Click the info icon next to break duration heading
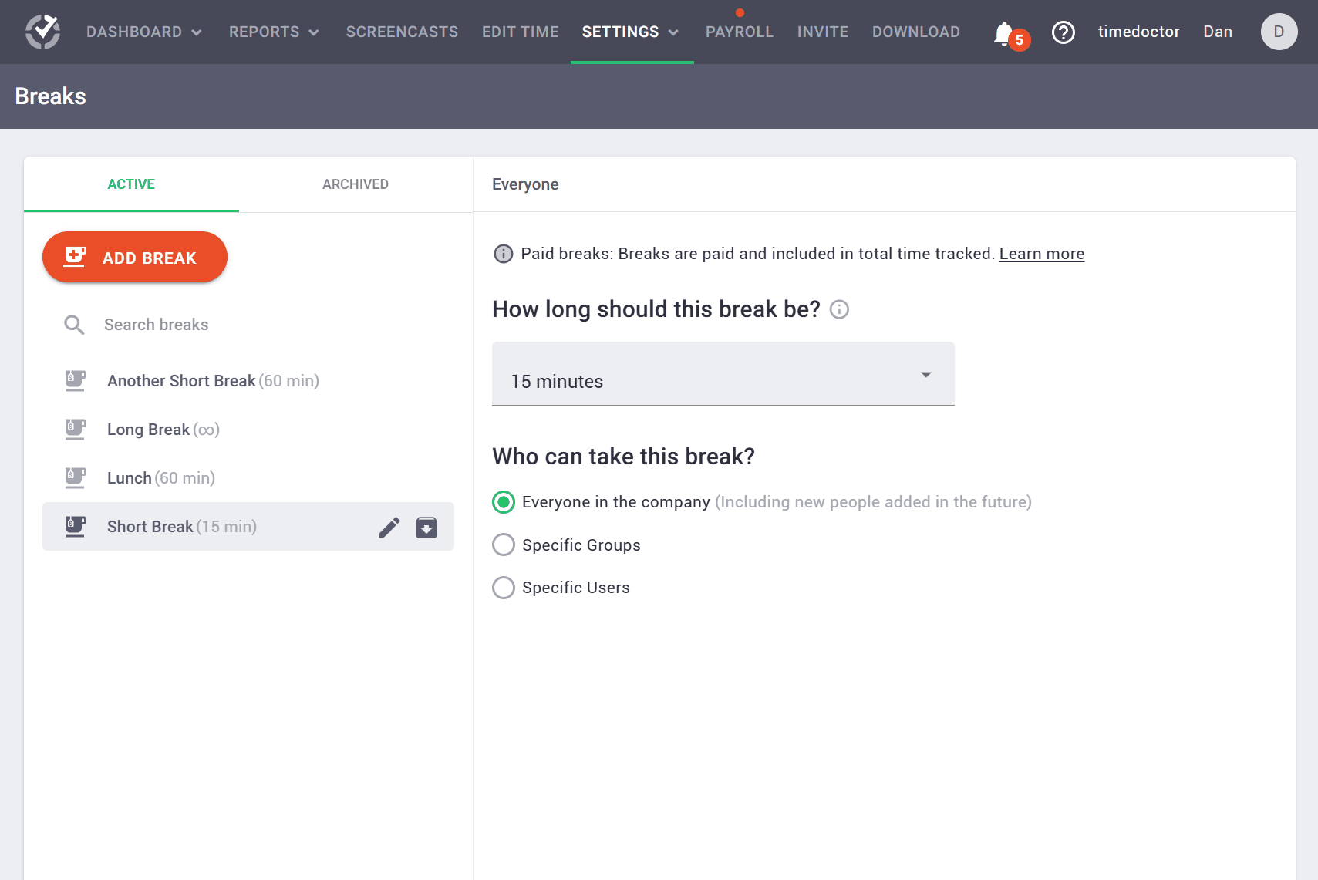1318x880 pixels. (x=840, y=309)
